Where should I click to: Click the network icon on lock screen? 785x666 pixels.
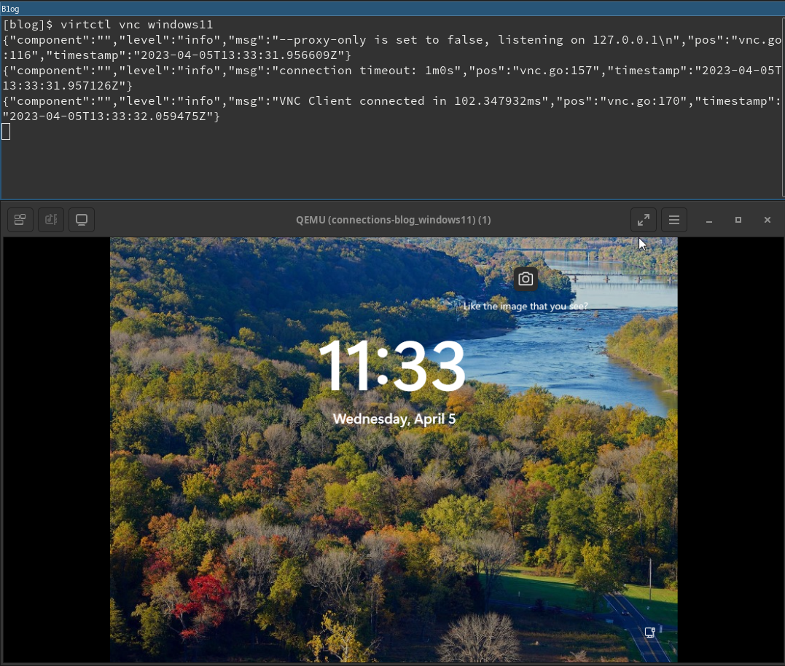tap(650, 633)
